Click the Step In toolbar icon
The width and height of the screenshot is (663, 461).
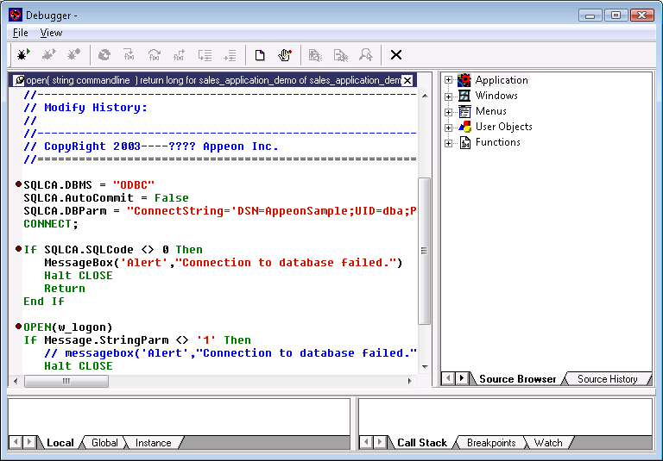pyautogui.click(x=129, y=55)
